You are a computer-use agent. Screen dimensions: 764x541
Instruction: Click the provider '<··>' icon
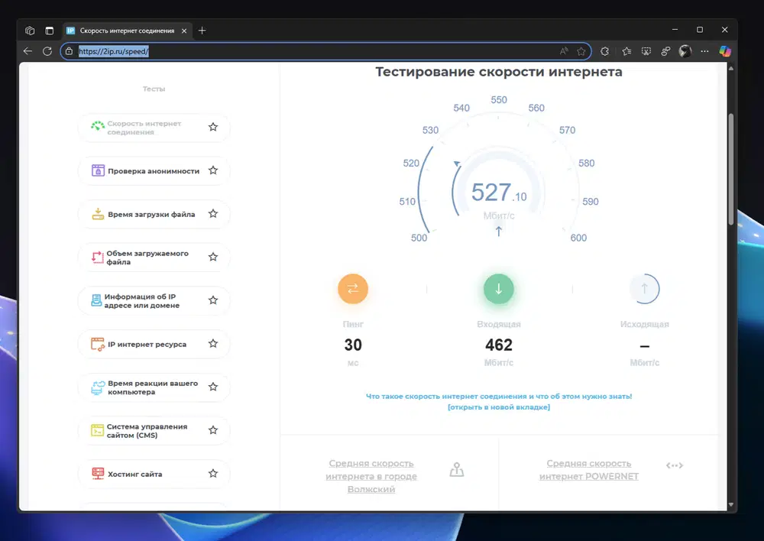(675, 465)
